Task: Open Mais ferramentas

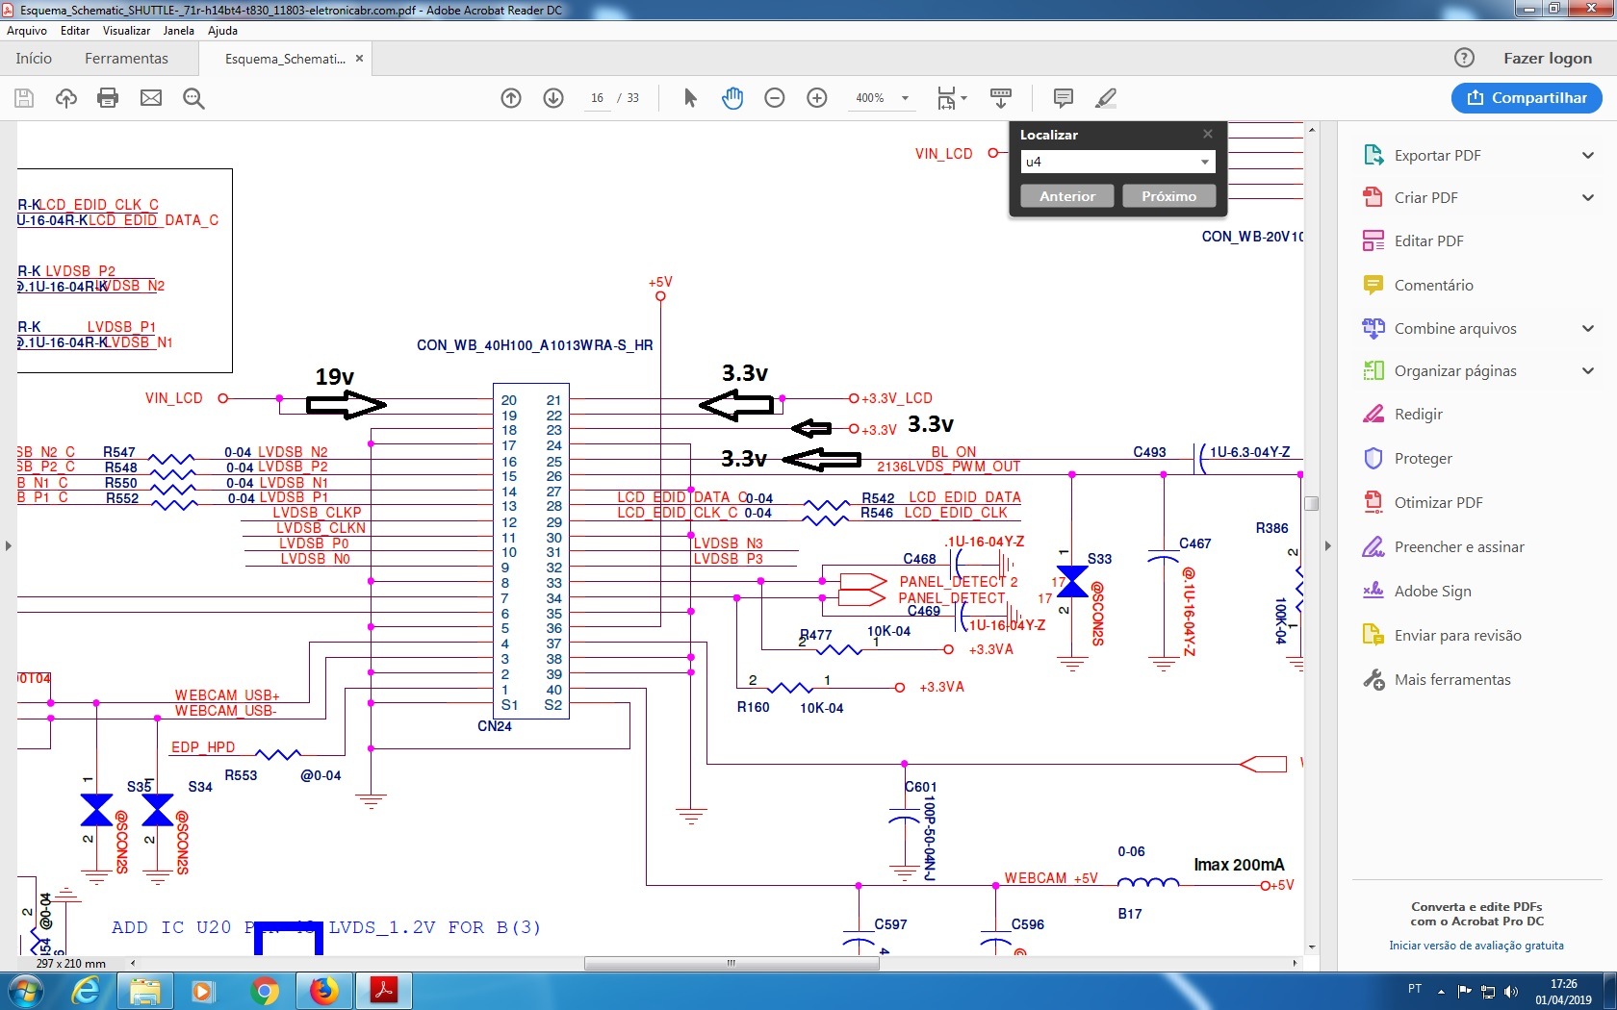Action: tap(1451, 679)
